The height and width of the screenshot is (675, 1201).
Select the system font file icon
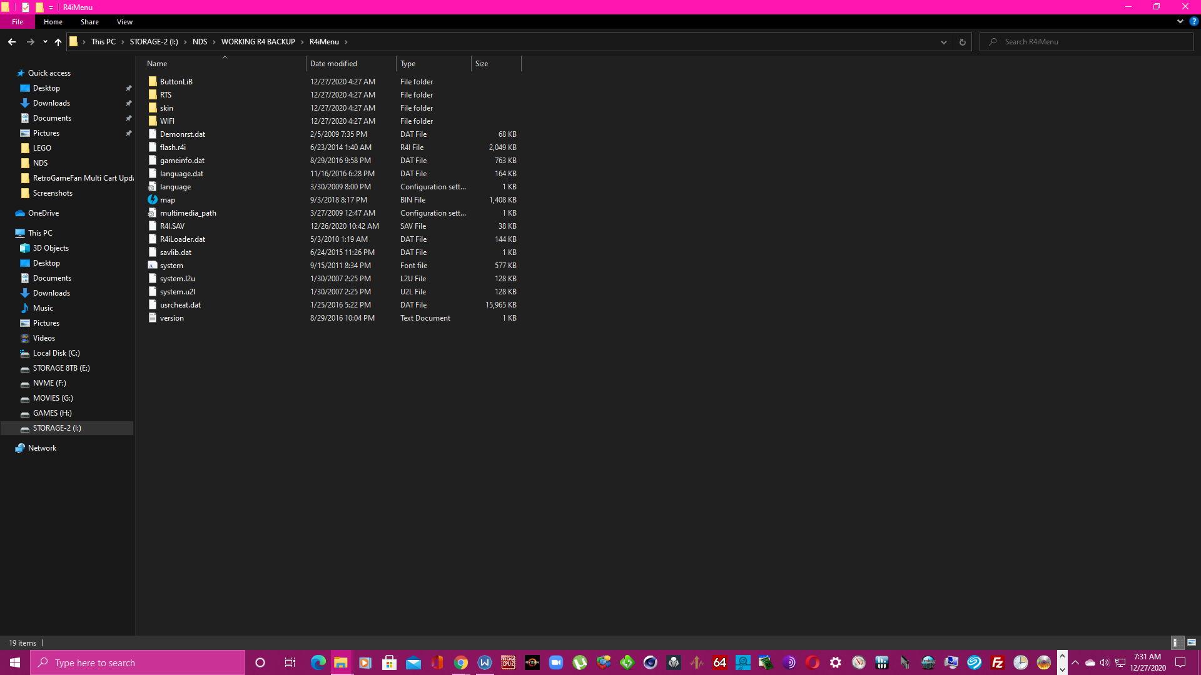coord(152,266)
